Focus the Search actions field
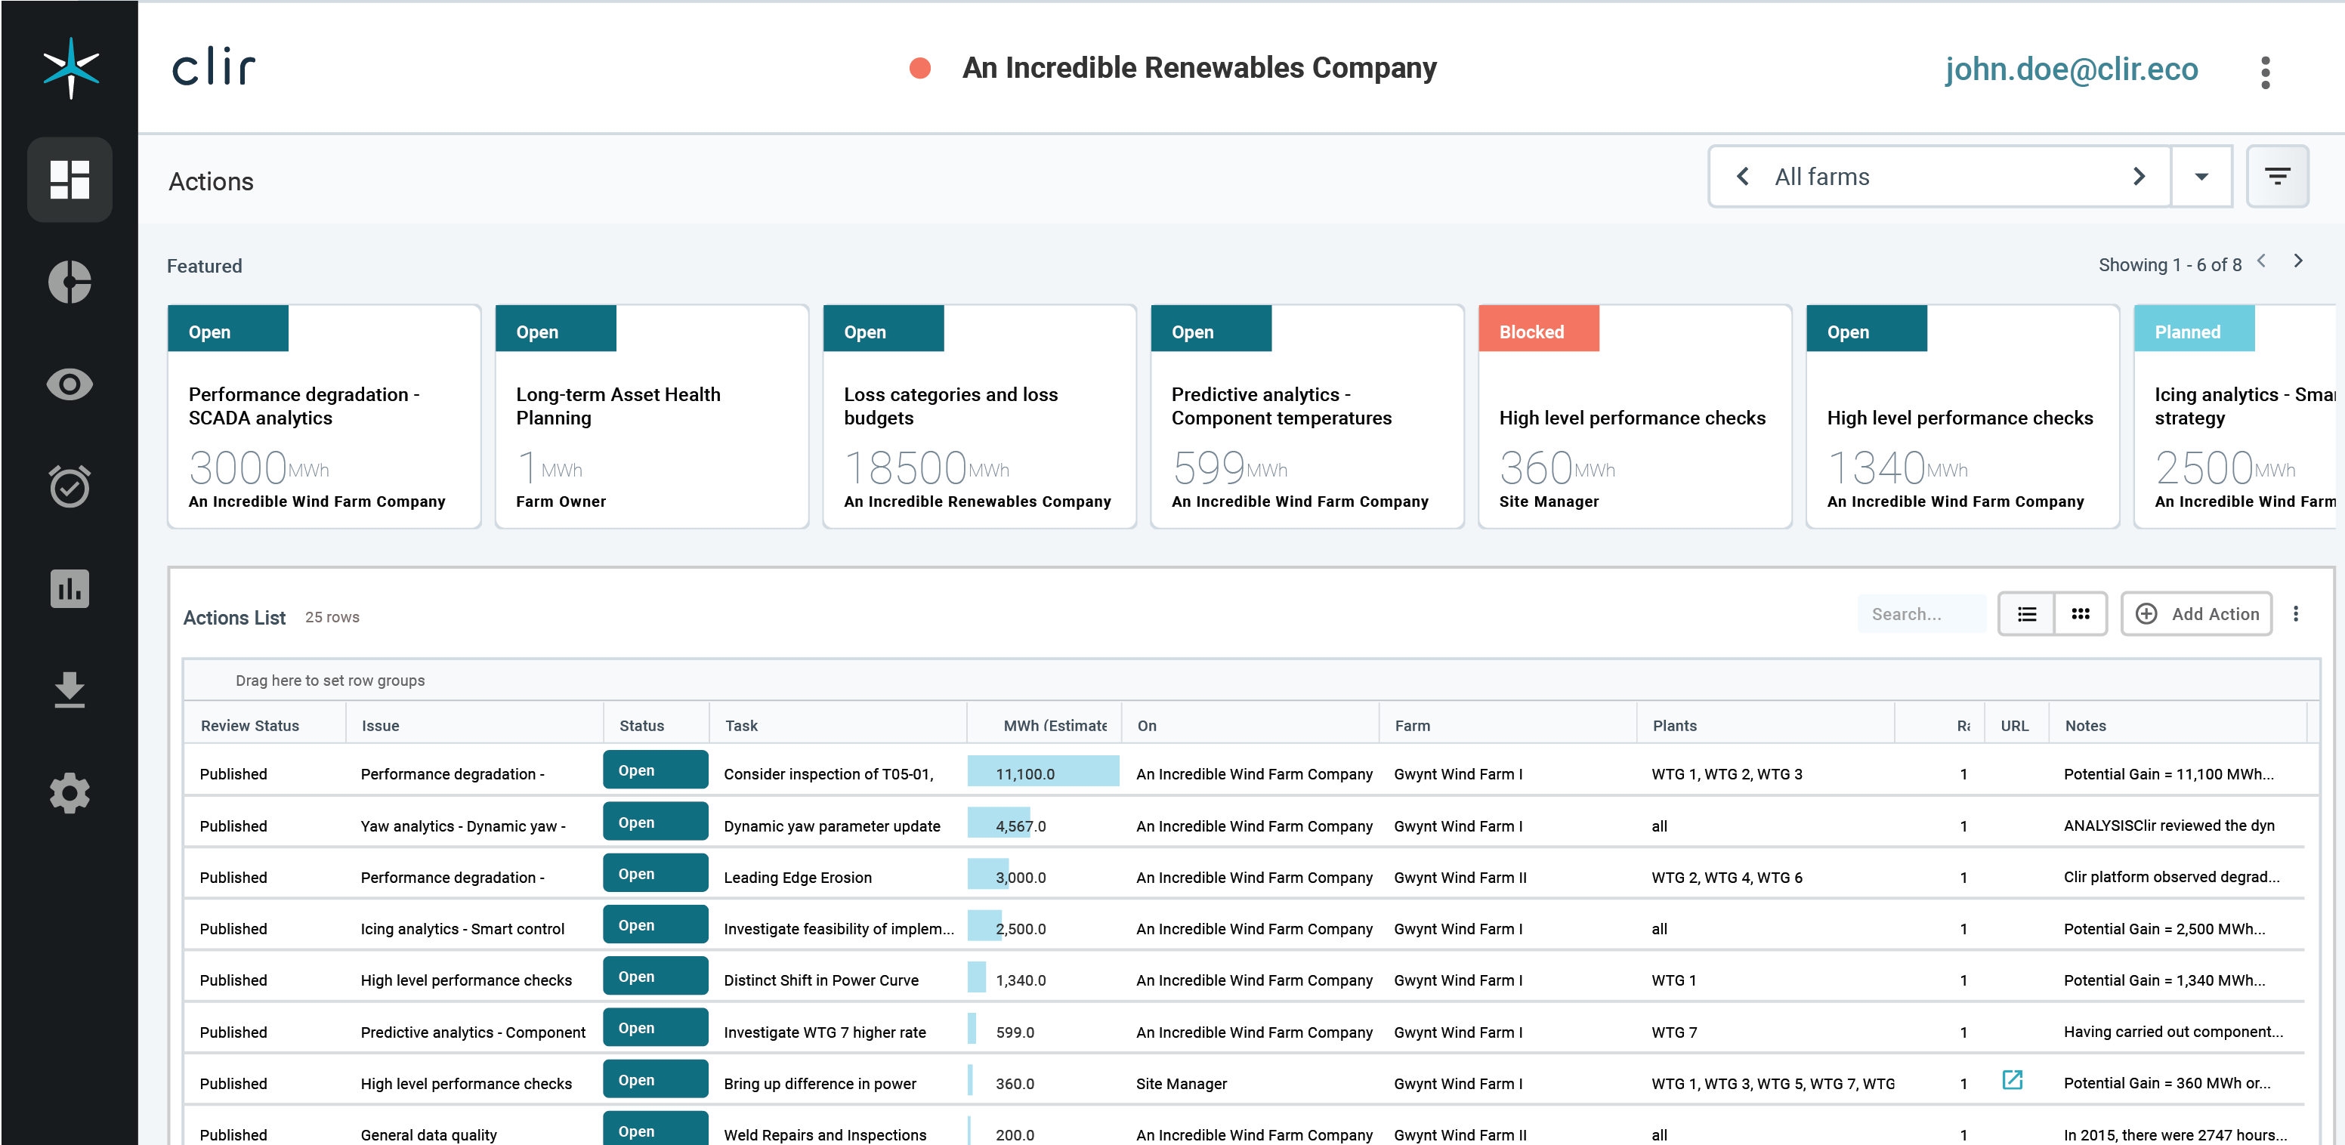 pos(1922,614)
